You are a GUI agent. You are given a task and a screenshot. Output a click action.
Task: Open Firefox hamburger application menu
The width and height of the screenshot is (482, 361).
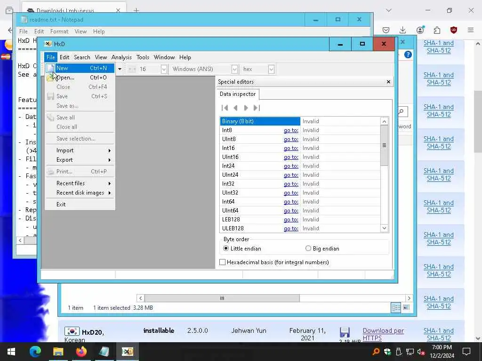[471, 30]
